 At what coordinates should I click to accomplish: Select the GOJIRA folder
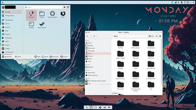120,65
